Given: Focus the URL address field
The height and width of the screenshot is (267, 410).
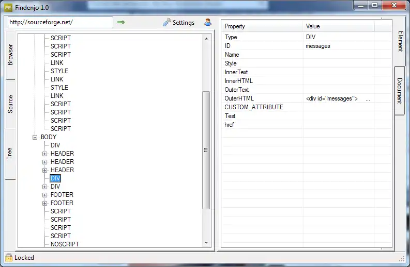Looking at the screenshot, I should (60, 22).
